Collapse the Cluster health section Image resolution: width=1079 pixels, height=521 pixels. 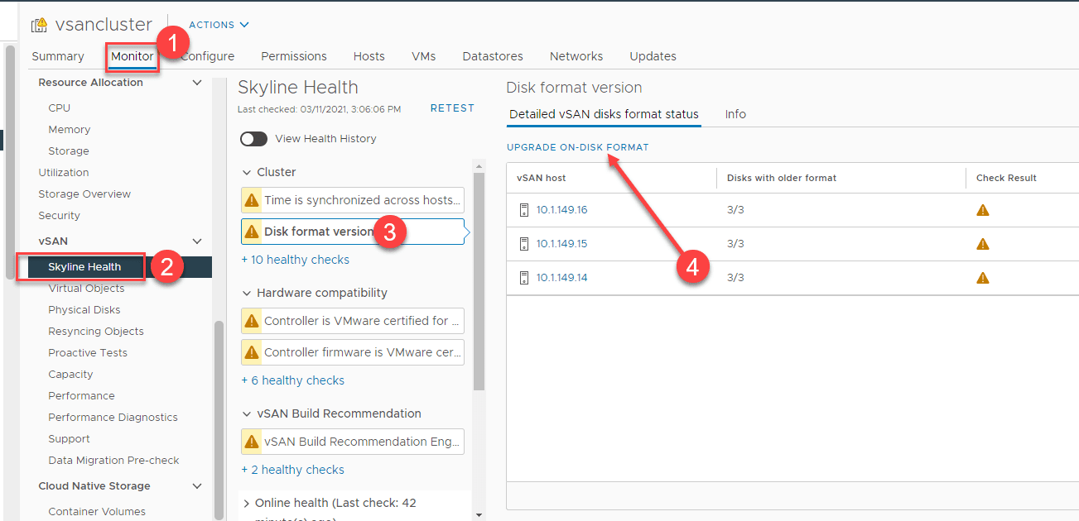246,172
